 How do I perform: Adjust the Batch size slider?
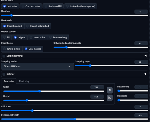[133, 100]
